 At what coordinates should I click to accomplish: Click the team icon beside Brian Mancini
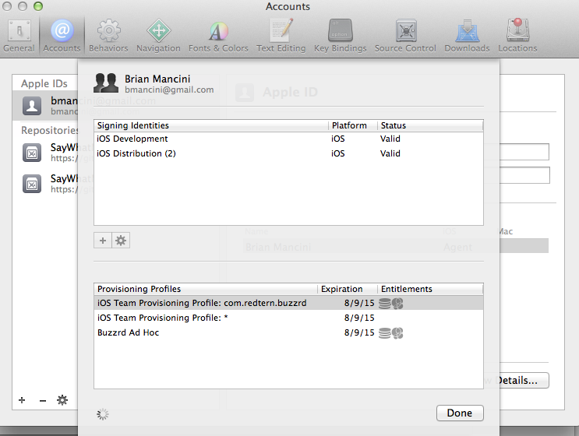pos(106,83)
